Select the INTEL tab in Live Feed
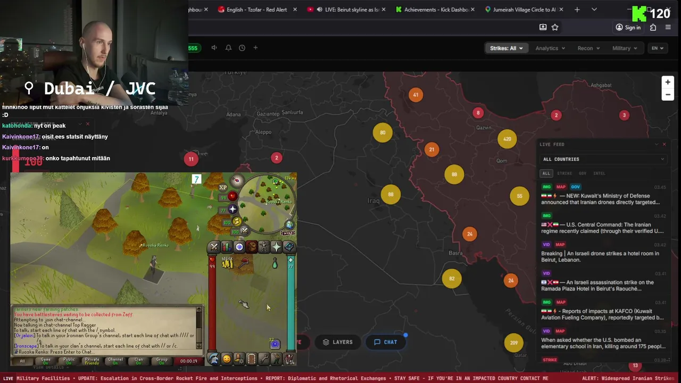This screenshot has width=681, height=383. click(599, 173)
